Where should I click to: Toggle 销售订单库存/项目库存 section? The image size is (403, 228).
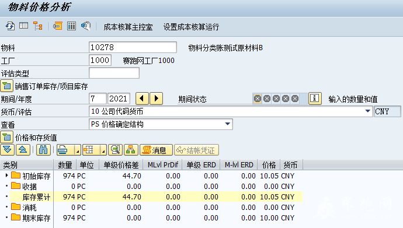tap(6, 86)
